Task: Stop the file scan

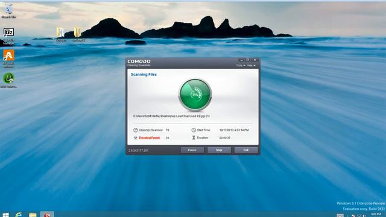Action: [219, 150]
